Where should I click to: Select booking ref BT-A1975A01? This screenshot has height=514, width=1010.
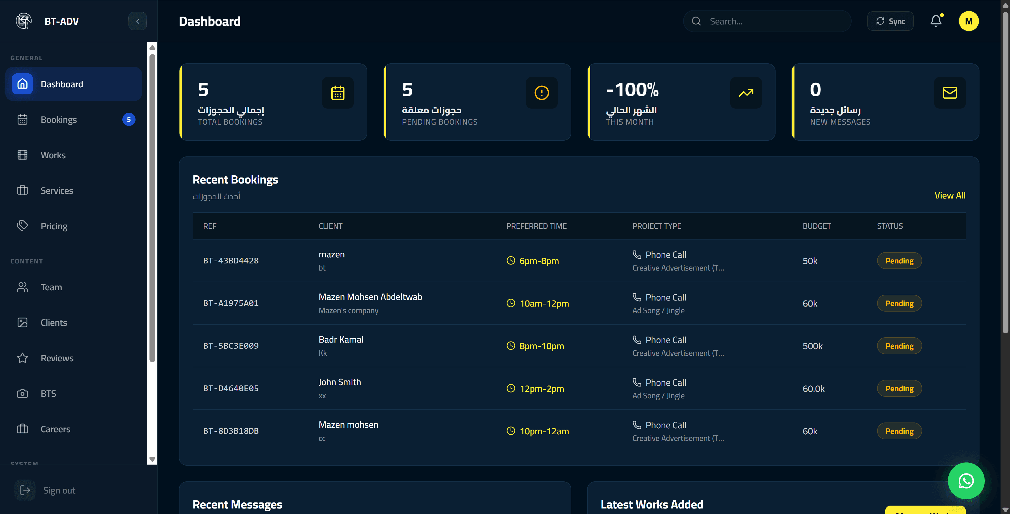(231, 303)
